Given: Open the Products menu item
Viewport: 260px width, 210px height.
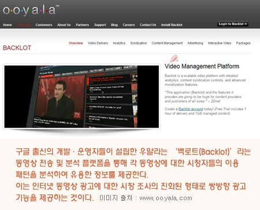Looking at the screenshot, I should coord(24,25).
